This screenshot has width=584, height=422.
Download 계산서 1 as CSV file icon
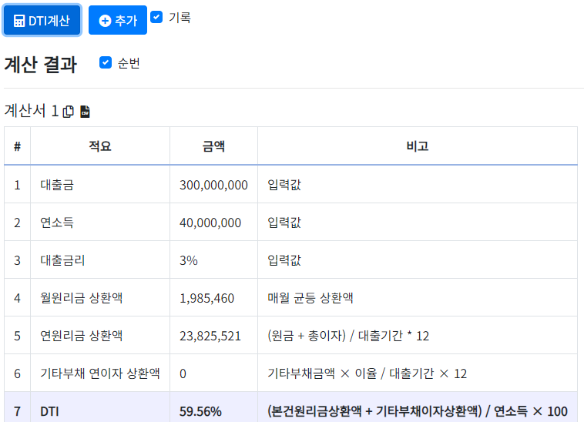(x=85, y=111)
